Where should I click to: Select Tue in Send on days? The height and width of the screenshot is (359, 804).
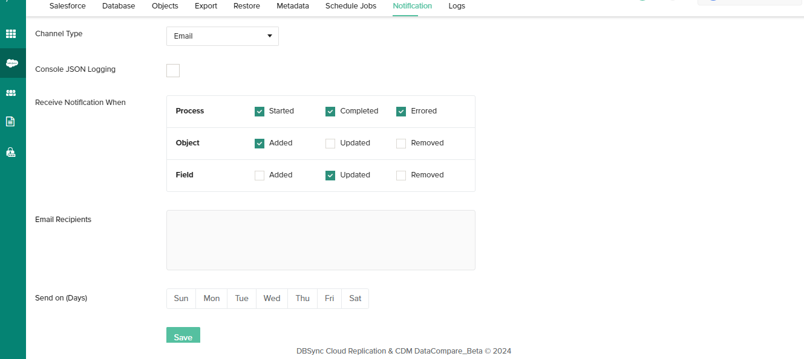tap(242, 299)
